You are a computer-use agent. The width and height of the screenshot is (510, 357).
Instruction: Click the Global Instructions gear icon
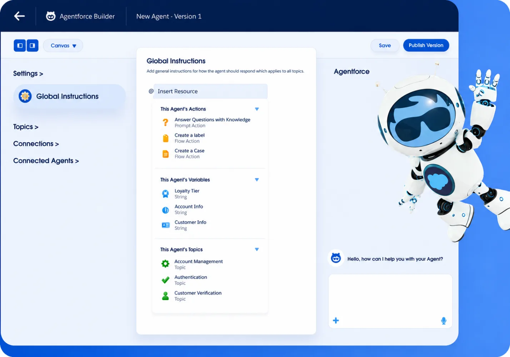25,96
